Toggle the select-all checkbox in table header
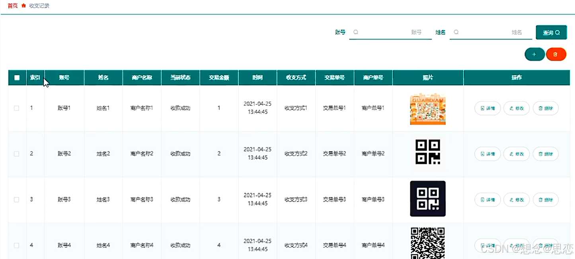The width and height of the screenshot is (575, 259). [17, 78]
